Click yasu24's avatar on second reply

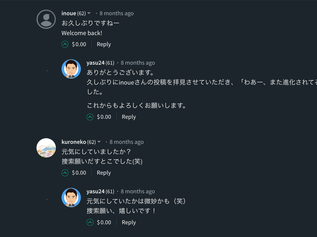[x=71, y=197]
